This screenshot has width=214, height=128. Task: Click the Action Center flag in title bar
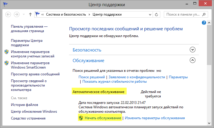(5, 4)
